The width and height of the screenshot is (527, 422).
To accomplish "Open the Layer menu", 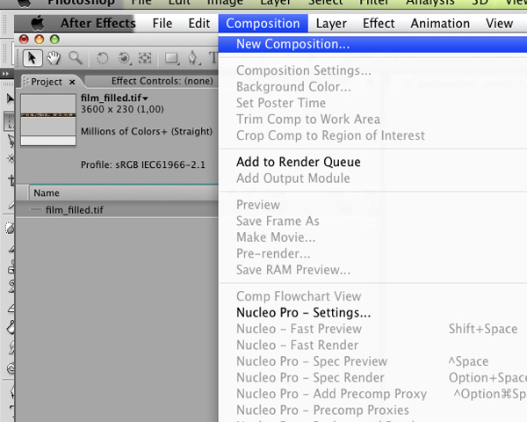I will [331, 23].
